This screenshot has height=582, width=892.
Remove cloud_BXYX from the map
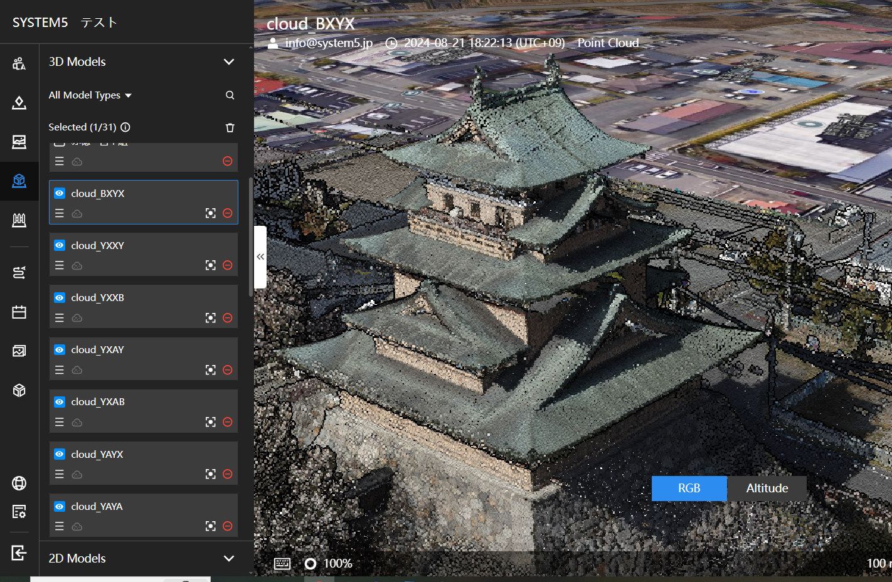[228, 213]
